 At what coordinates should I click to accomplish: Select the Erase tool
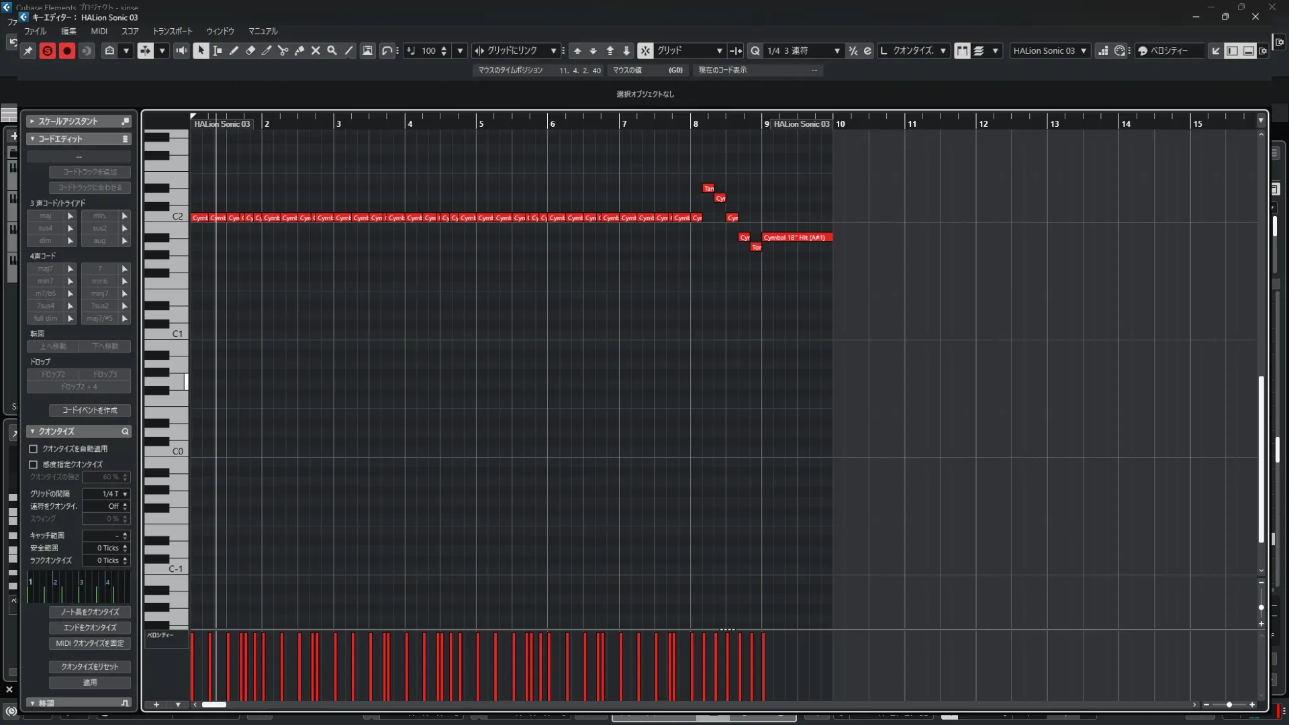click(x=250, y=51)
